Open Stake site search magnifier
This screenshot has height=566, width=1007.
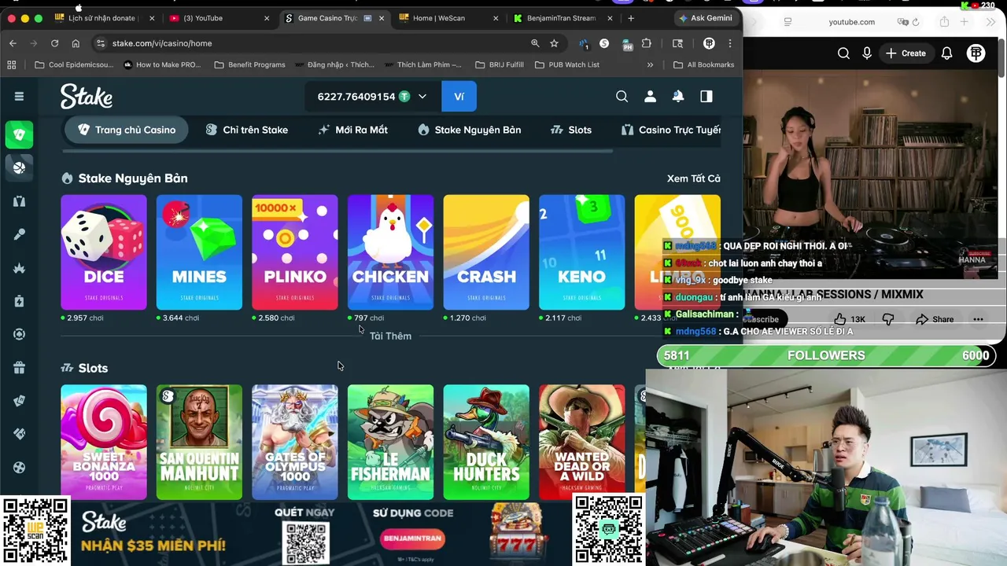(x=622, y=96)
